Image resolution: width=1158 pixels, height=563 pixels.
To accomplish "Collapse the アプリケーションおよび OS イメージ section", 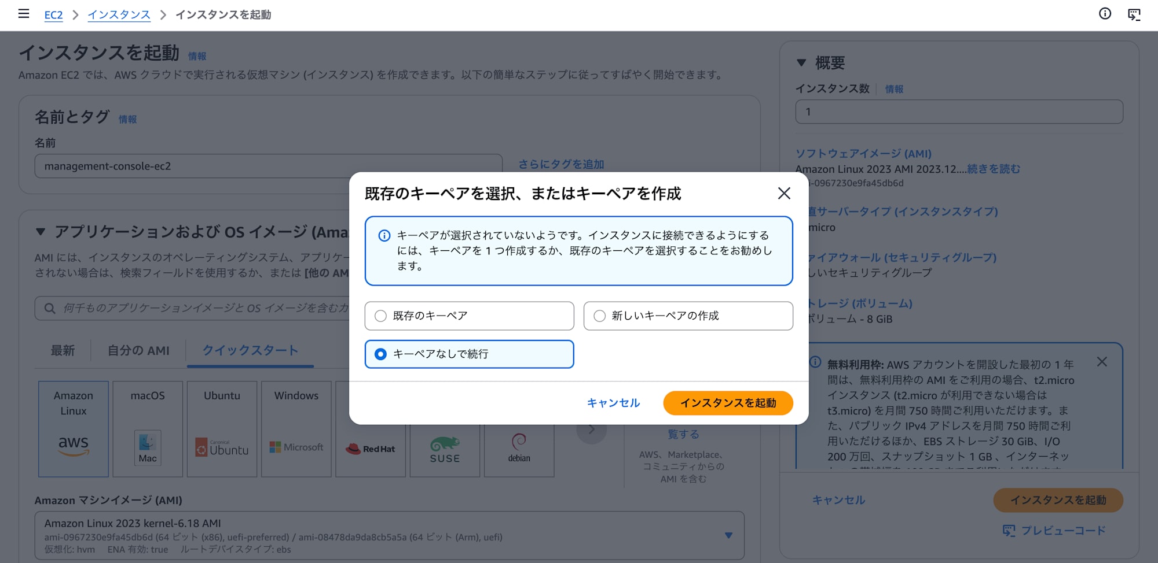I will click(x=41, y=232).
